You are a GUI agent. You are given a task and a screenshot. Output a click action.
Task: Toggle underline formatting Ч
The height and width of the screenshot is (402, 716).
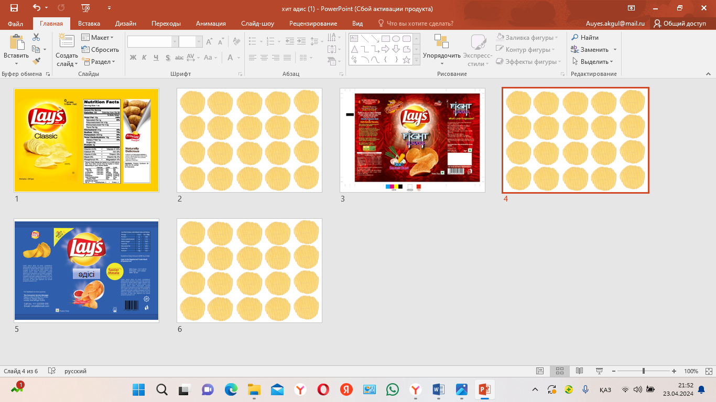(156, 58)
